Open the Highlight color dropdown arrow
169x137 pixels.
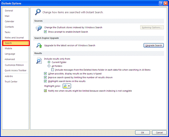69,86
